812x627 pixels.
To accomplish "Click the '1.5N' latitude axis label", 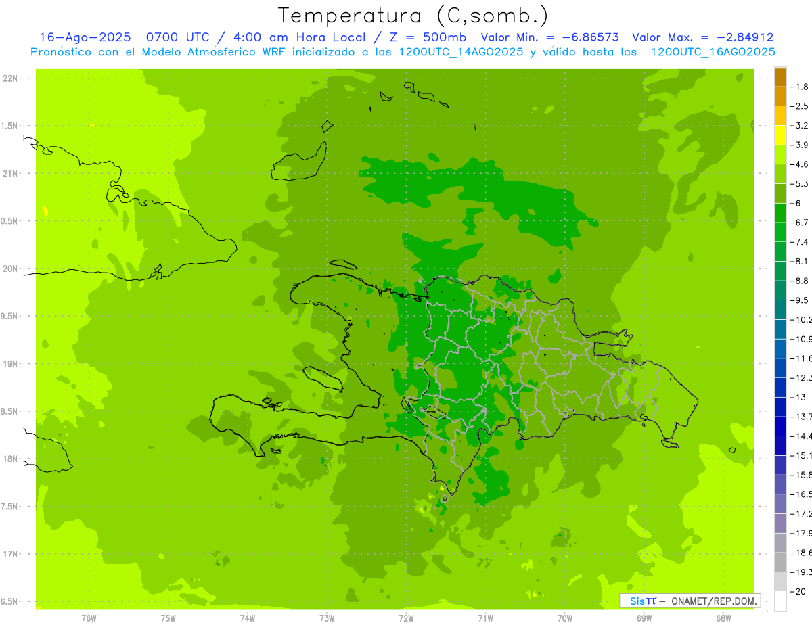I will coord(10,126).
